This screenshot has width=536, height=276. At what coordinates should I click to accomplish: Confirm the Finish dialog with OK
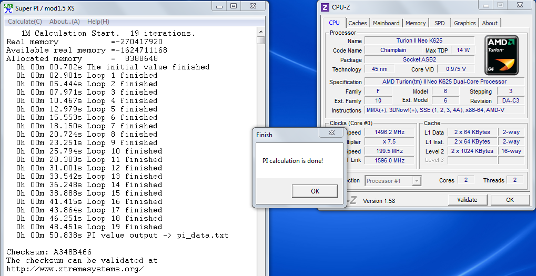[x=315, y=191]
